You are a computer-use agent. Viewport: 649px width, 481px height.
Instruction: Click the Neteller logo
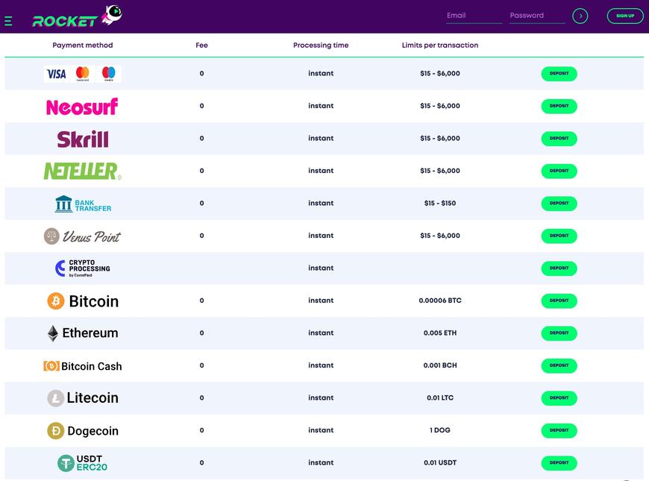[x=82, y=172]
